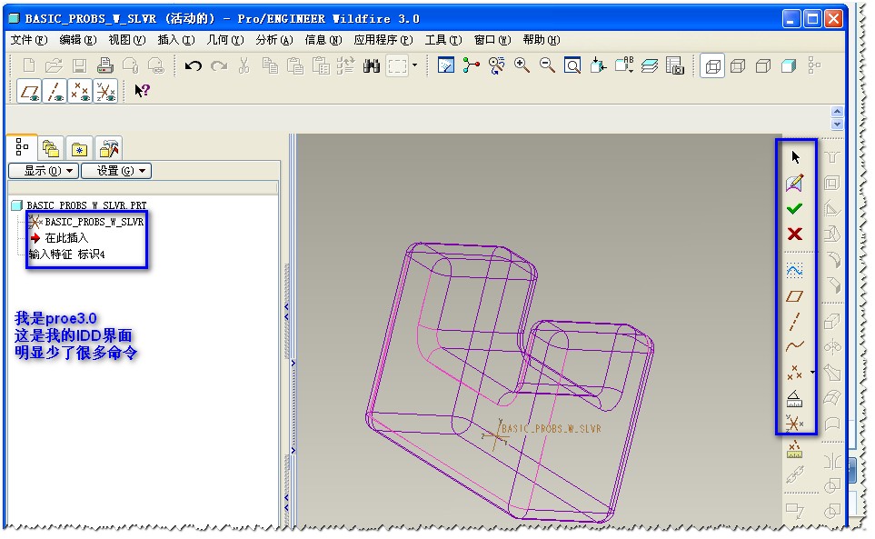Select the 输入特征 标识4 item

[67, 254]
